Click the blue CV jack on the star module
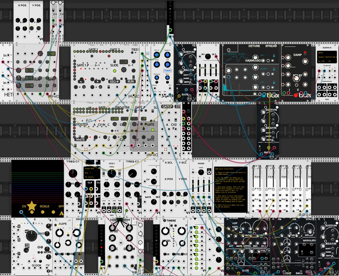This screenshot has height=276, width=339. [21, 212]
